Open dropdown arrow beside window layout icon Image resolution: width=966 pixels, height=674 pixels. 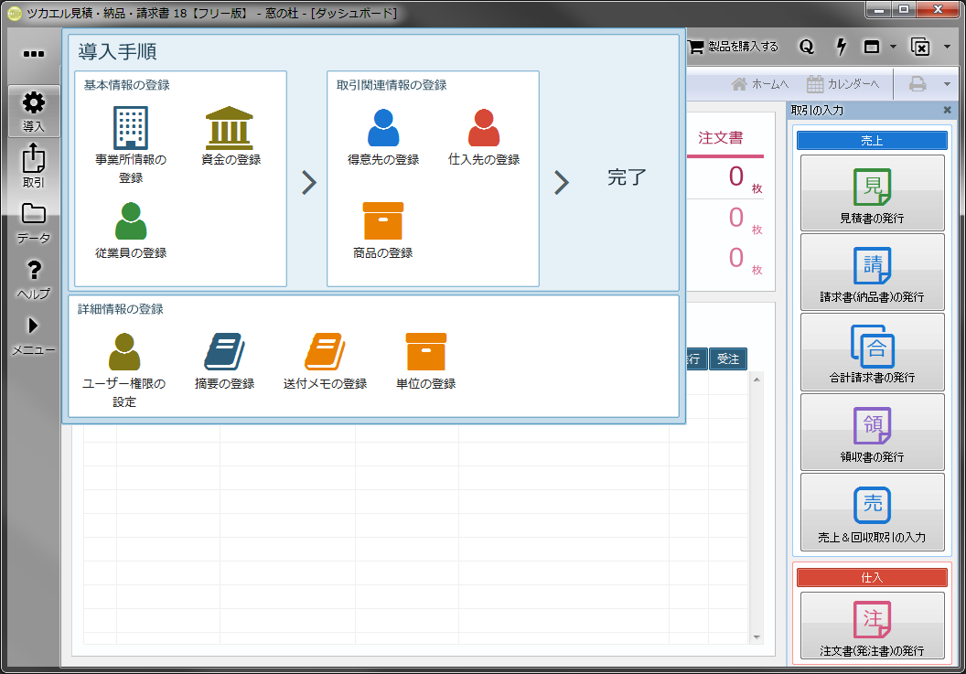point(894,47)
